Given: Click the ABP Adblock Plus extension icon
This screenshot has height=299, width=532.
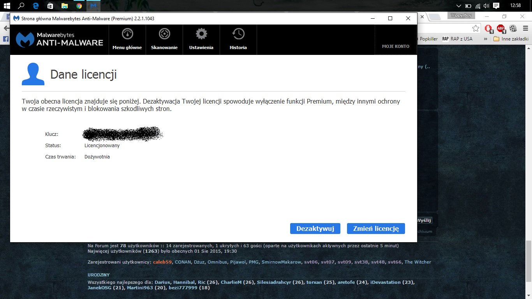Looking at the screenshot, I should [501, 28].
